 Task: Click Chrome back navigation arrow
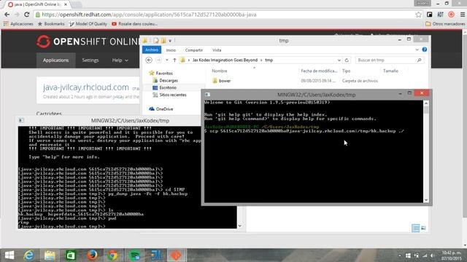[7, 15]
